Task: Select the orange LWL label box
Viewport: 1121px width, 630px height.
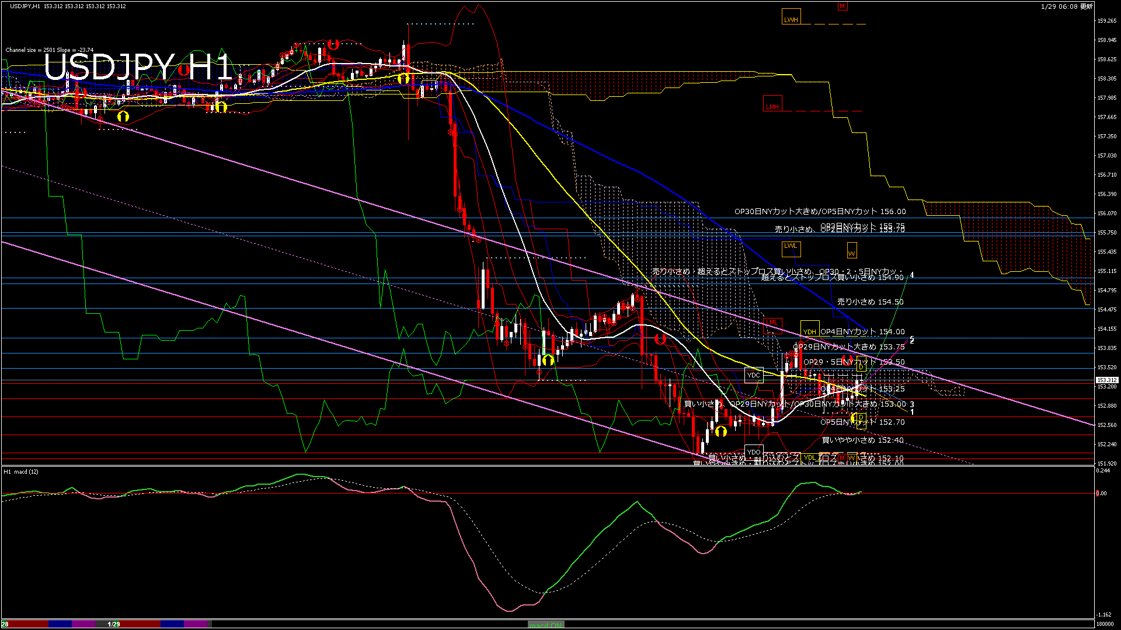Action: 791,249
